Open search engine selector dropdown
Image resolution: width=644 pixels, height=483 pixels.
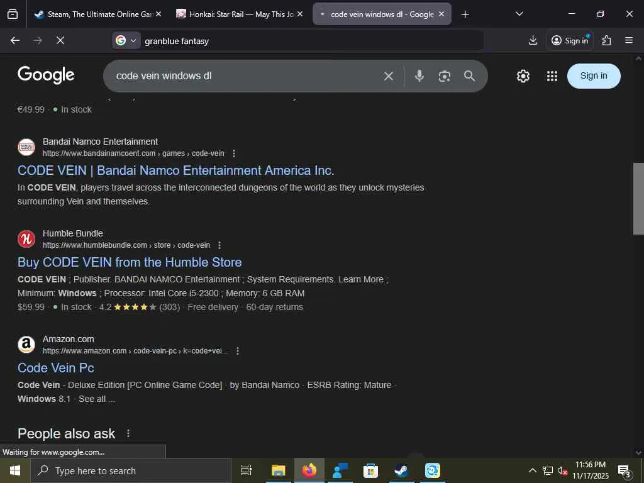[x=126, y=40]
